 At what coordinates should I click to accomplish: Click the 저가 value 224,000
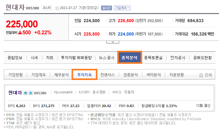point(126,34)
